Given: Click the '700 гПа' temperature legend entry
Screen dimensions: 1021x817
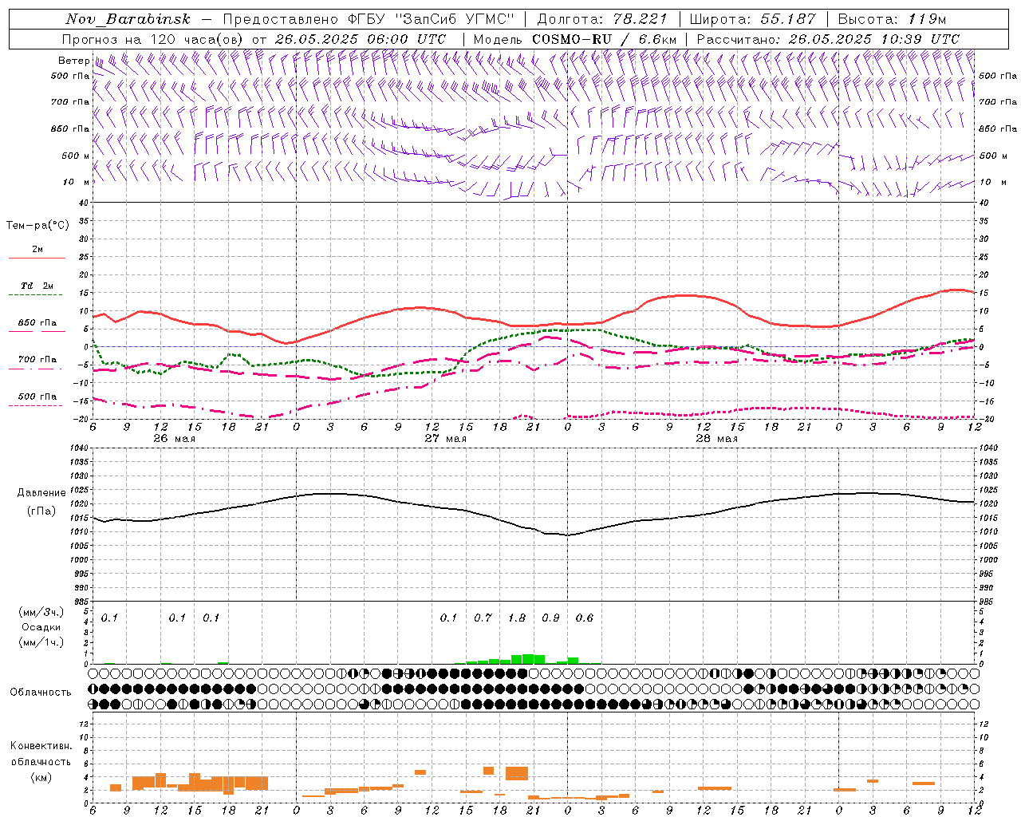Looking at the screenshot, I should [x=37, y=359].
